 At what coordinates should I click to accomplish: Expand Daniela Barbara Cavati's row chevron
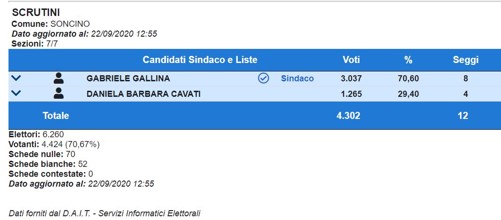point(16,94)
